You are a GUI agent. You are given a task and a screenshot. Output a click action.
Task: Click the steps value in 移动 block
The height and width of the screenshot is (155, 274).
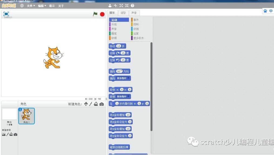(119, 46)
